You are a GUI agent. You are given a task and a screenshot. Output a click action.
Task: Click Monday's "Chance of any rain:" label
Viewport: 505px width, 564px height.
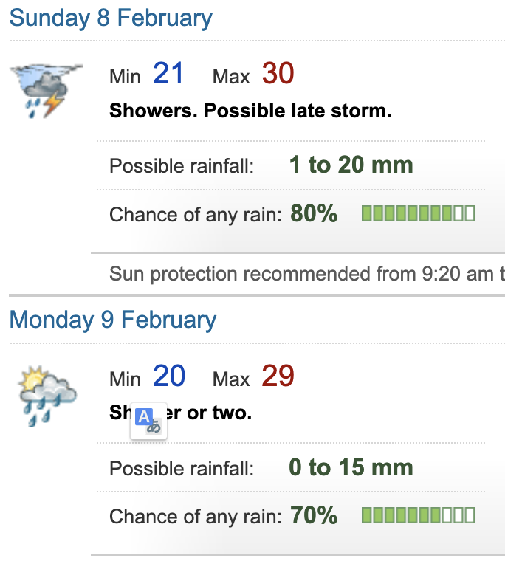pos(196,517)
